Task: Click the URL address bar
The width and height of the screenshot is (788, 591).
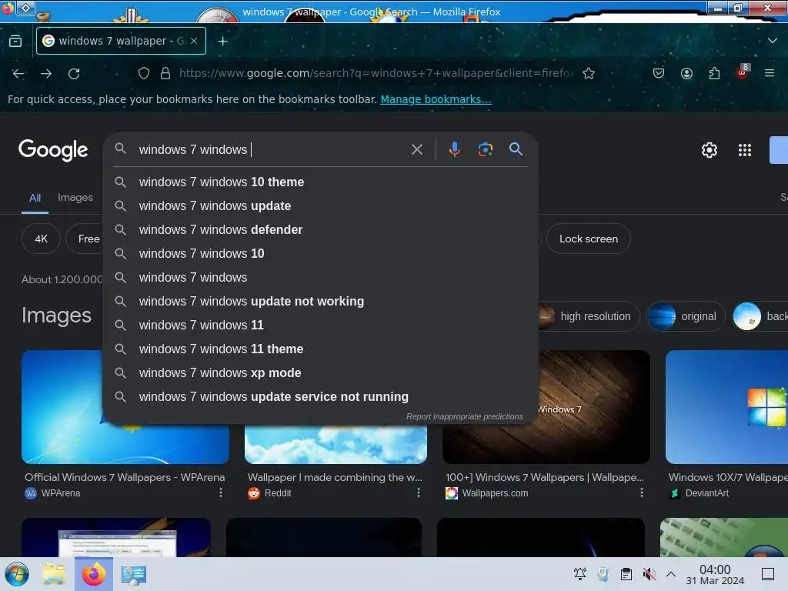Action: [x=376, y=73]
